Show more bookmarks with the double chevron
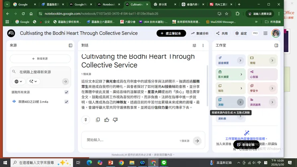 pos(256,22)
